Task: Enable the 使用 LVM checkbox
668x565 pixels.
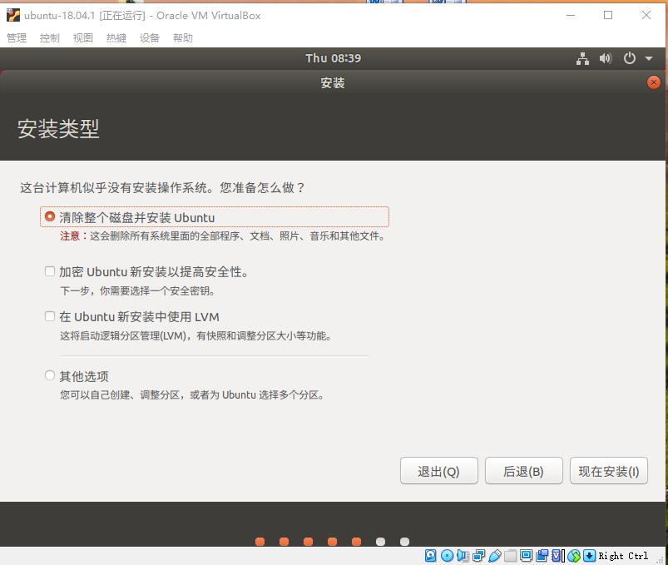Action: (x=50, y=316)
